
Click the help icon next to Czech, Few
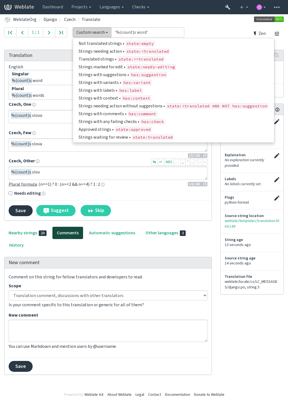tap(34, 133)
